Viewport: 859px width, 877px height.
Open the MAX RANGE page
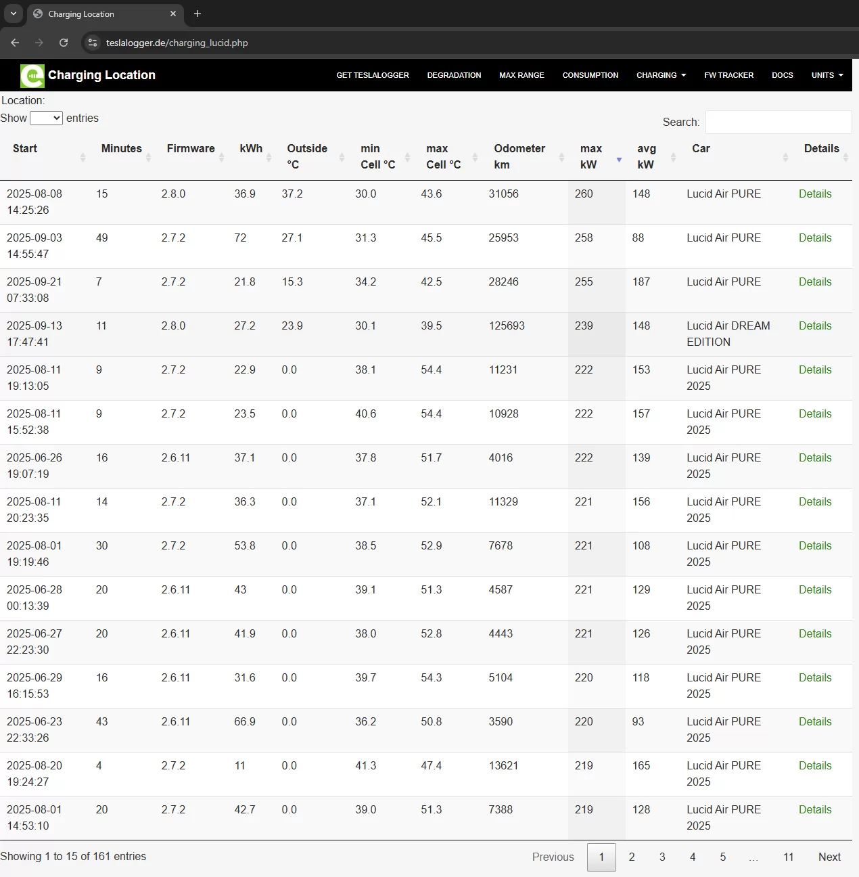[x=521, y=75]
